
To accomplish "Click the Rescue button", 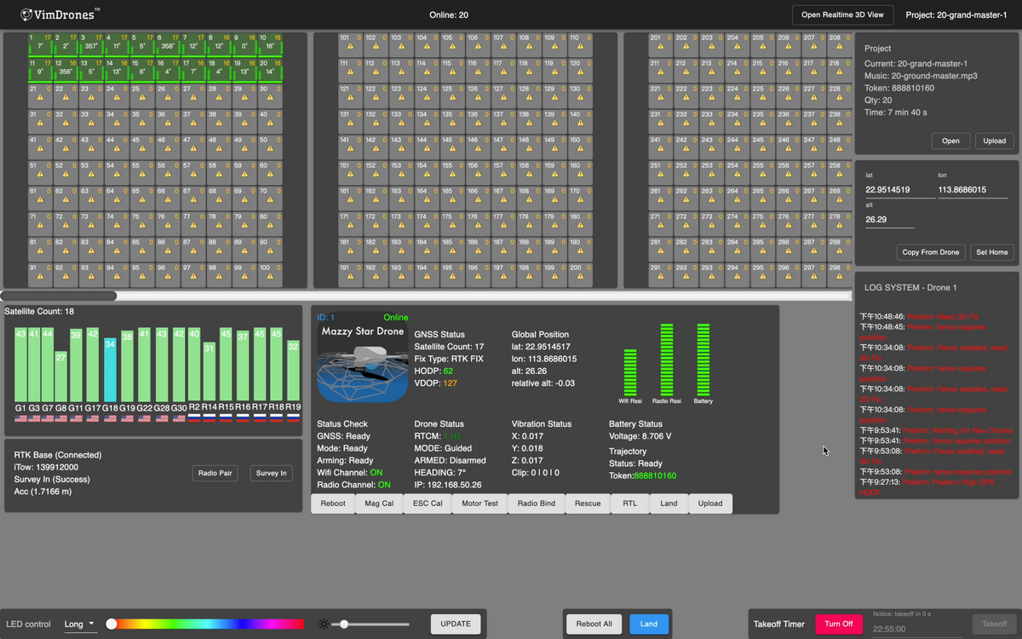I will pos(588,504).
